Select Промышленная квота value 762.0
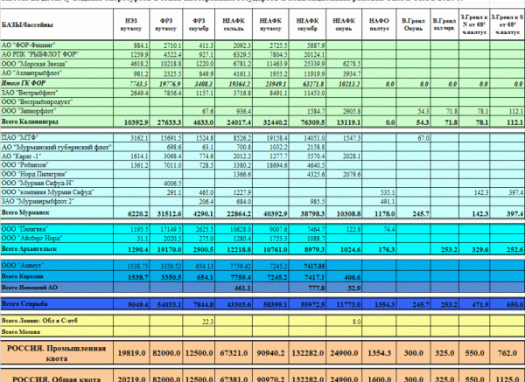Screen dimensions: 525x382 click(x=507, y=353)
